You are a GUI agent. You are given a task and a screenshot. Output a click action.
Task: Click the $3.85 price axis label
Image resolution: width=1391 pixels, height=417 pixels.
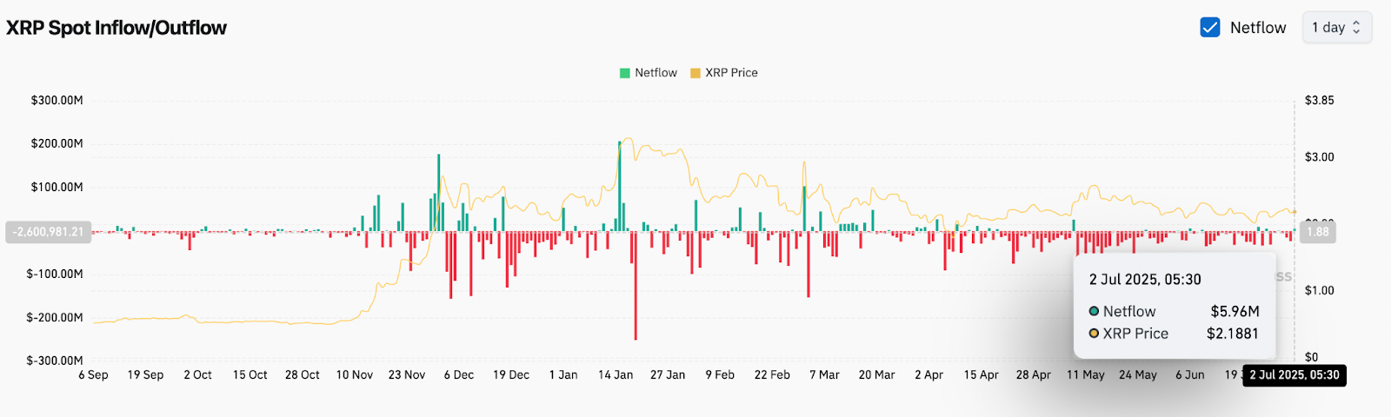pos(1319,101)
